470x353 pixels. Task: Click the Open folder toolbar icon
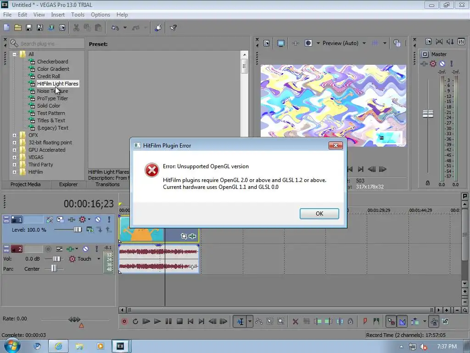[18, 28]
